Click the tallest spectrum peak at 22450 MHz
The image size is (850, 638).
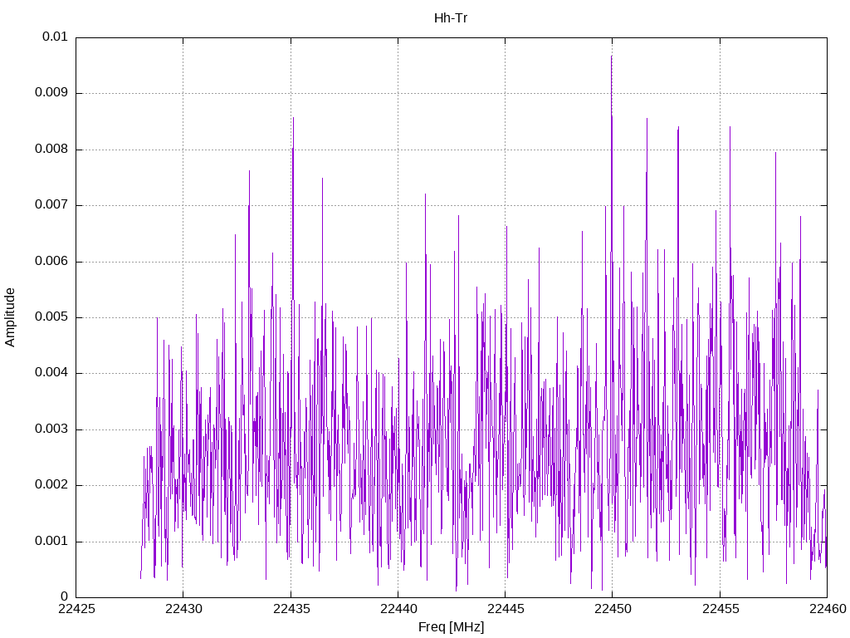(x=612, y=56)
